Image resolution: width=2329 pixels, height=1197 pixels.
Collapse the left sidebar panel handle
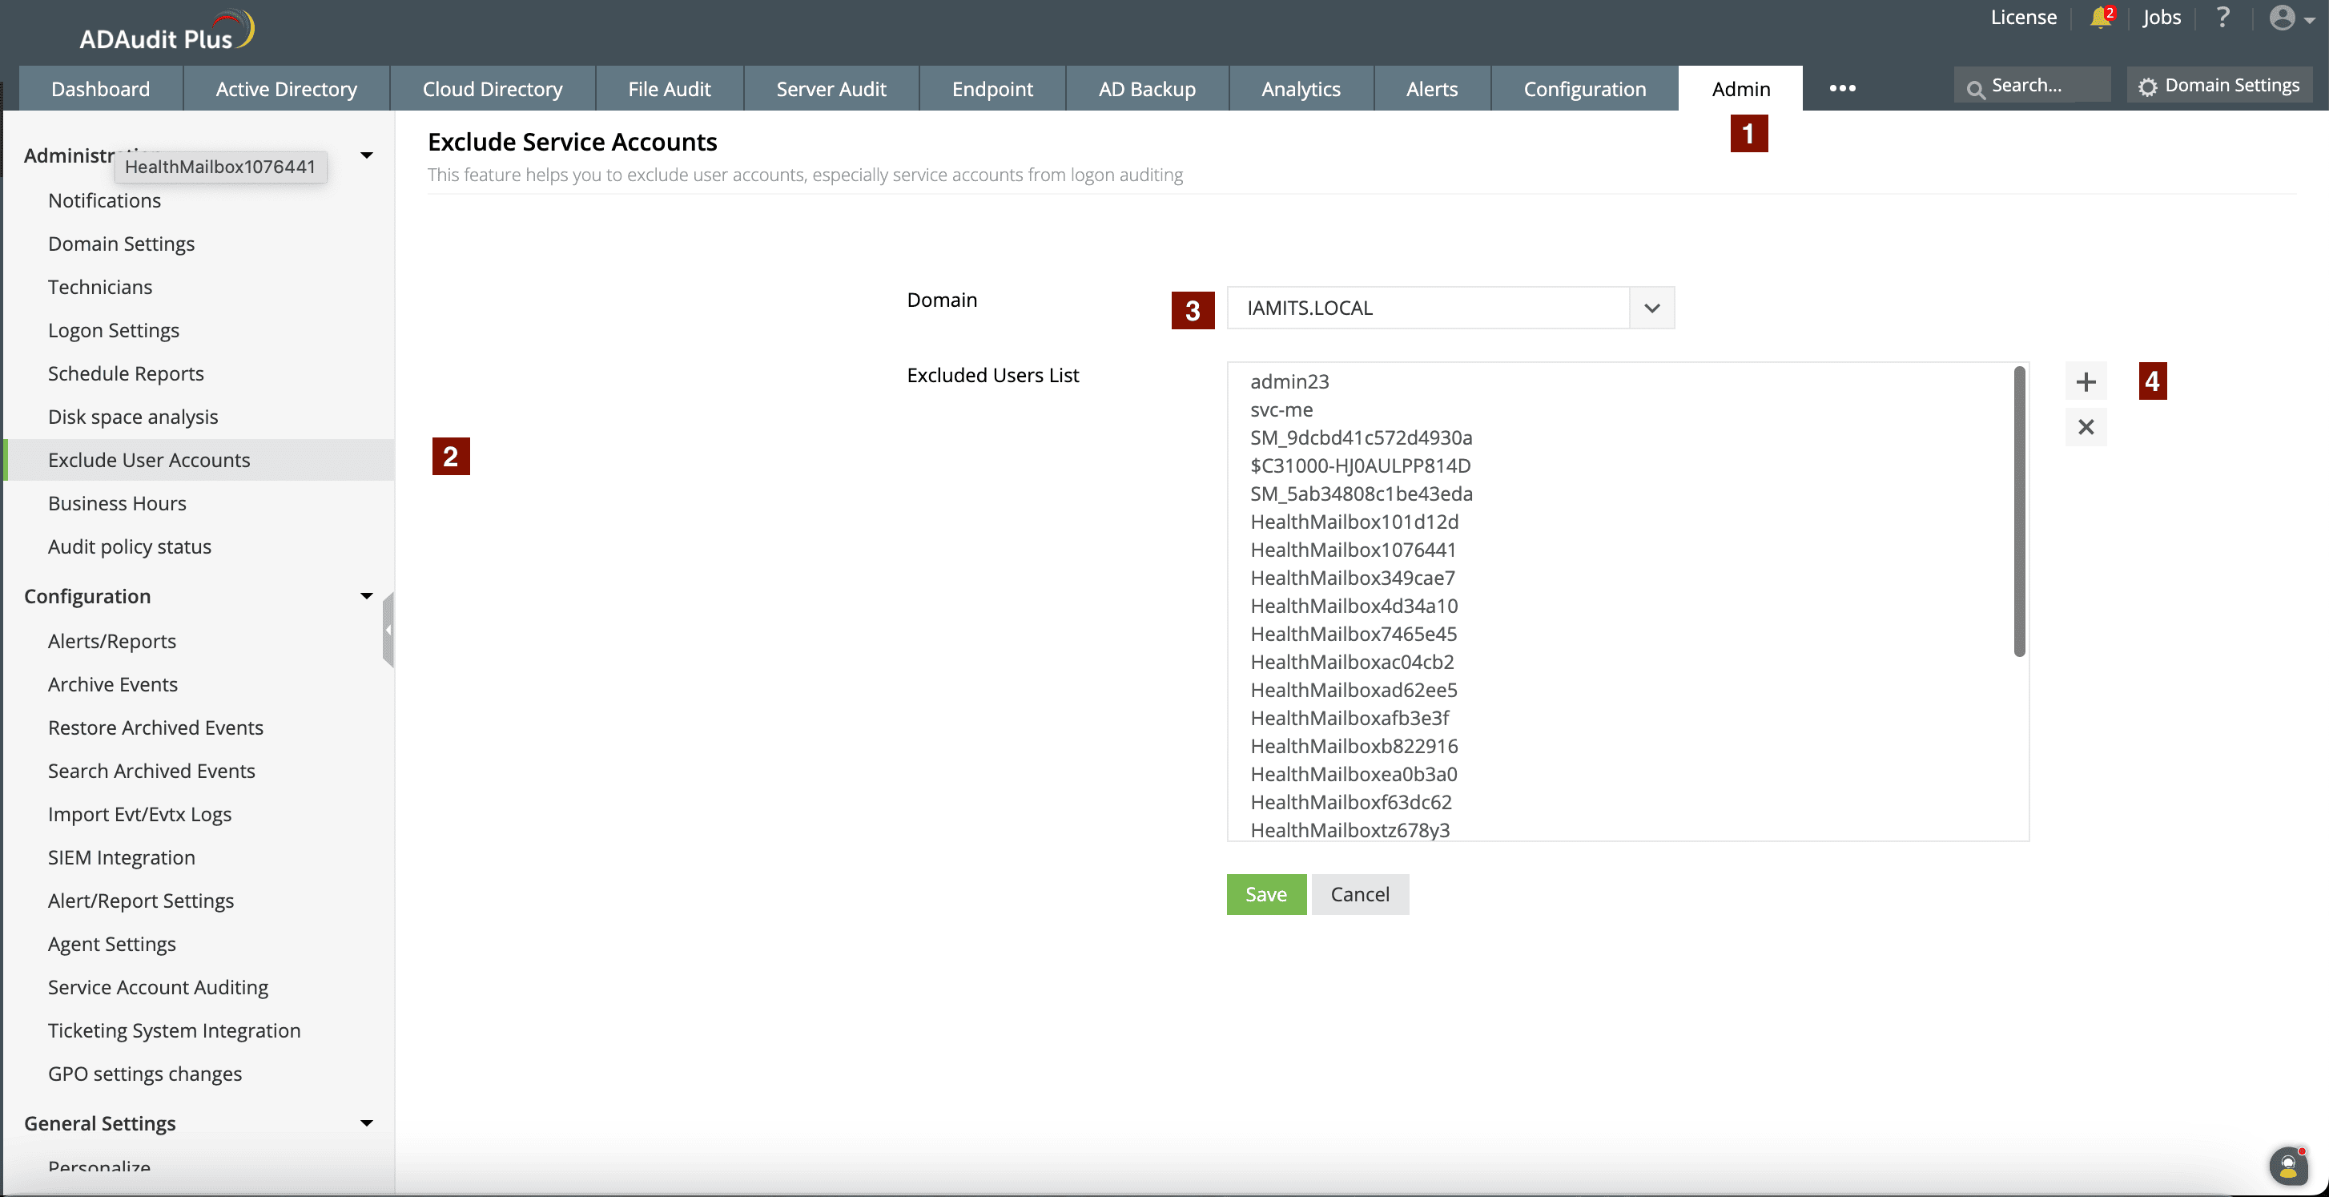pos(388,630)
